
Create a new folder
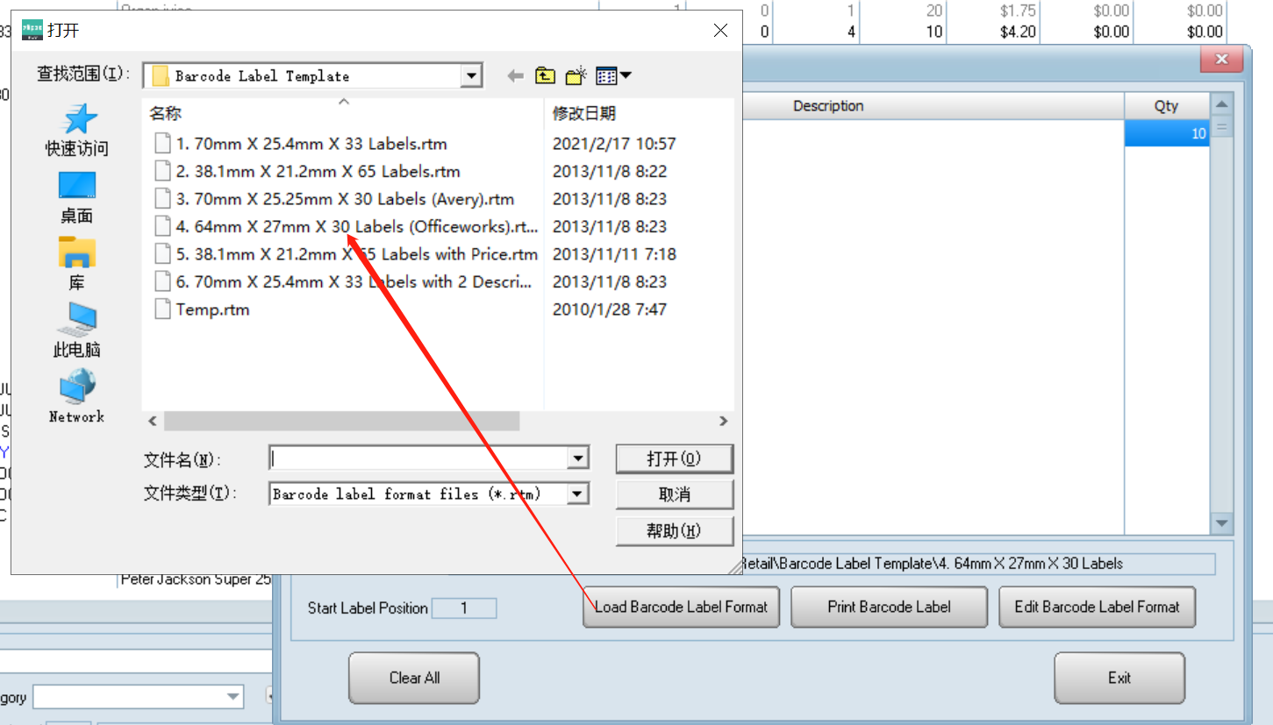575,75
